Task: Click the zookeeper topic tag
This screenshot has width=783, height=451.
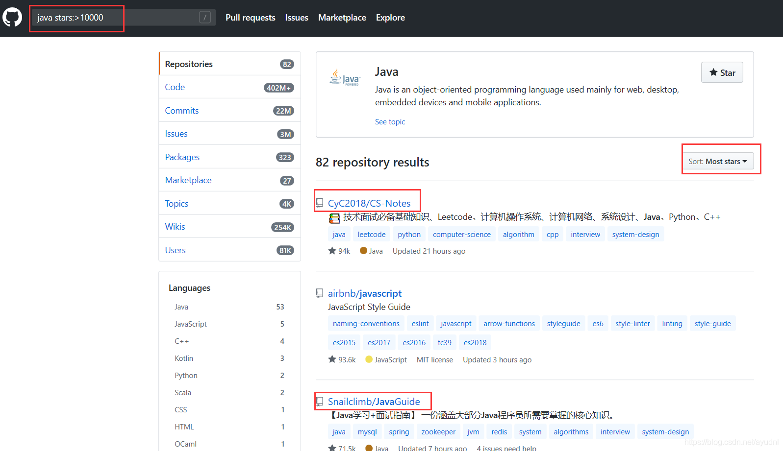Action: 438,432
